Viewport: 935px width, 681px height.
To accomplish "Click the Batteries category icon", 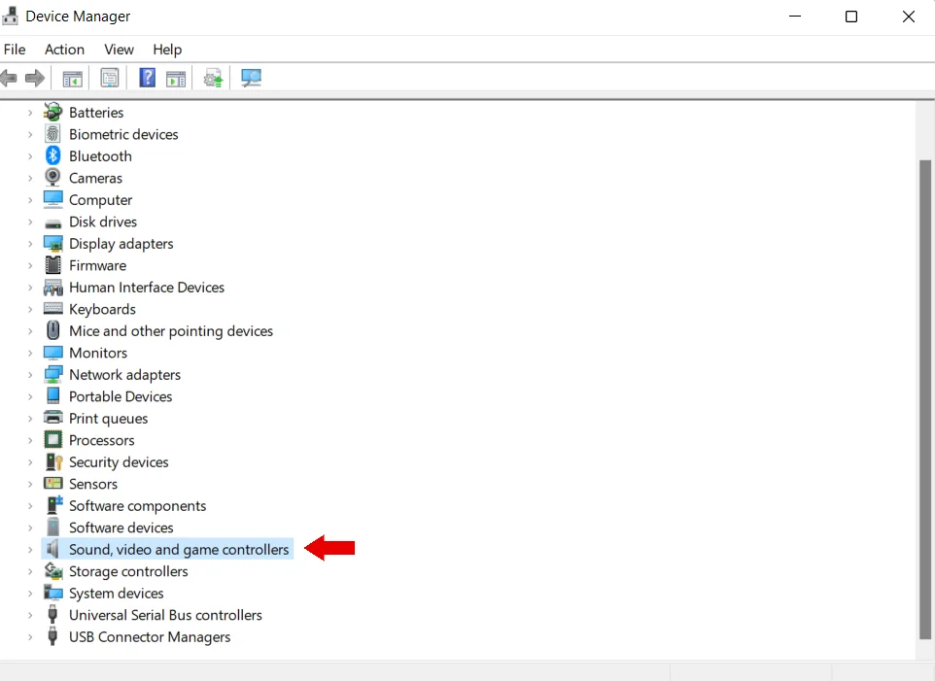I will (x=53, y=113).
